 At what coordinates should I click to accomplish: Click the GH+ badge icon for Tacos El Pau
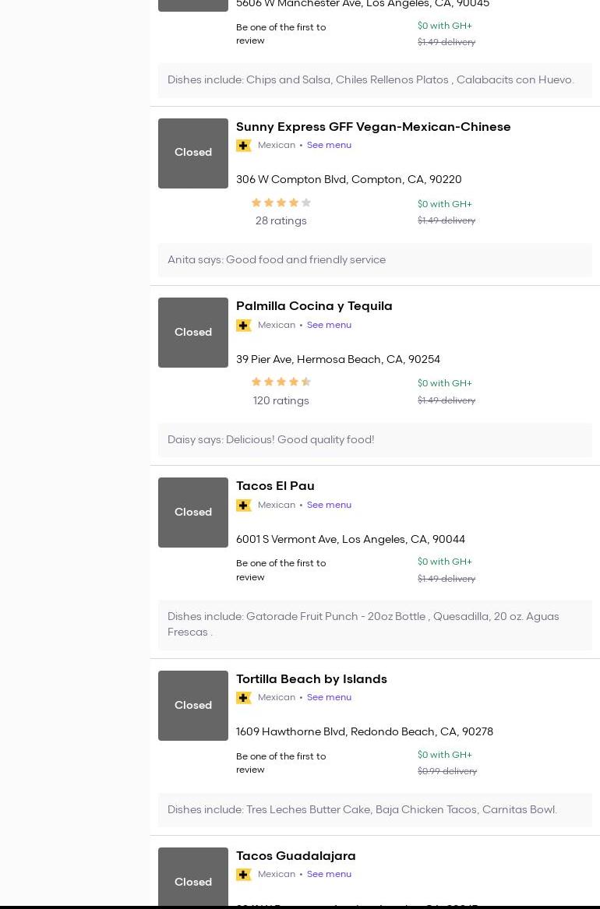(x=244, y=506)
